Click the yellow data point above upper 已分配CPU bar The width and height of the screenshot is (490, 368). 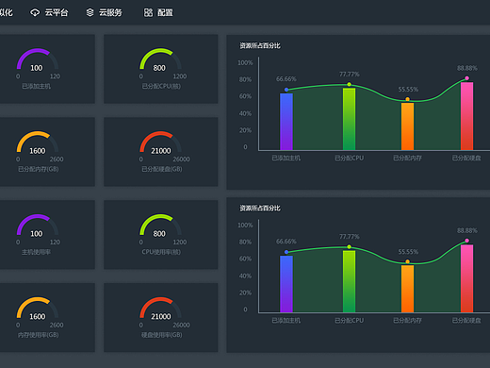[349, 84]
